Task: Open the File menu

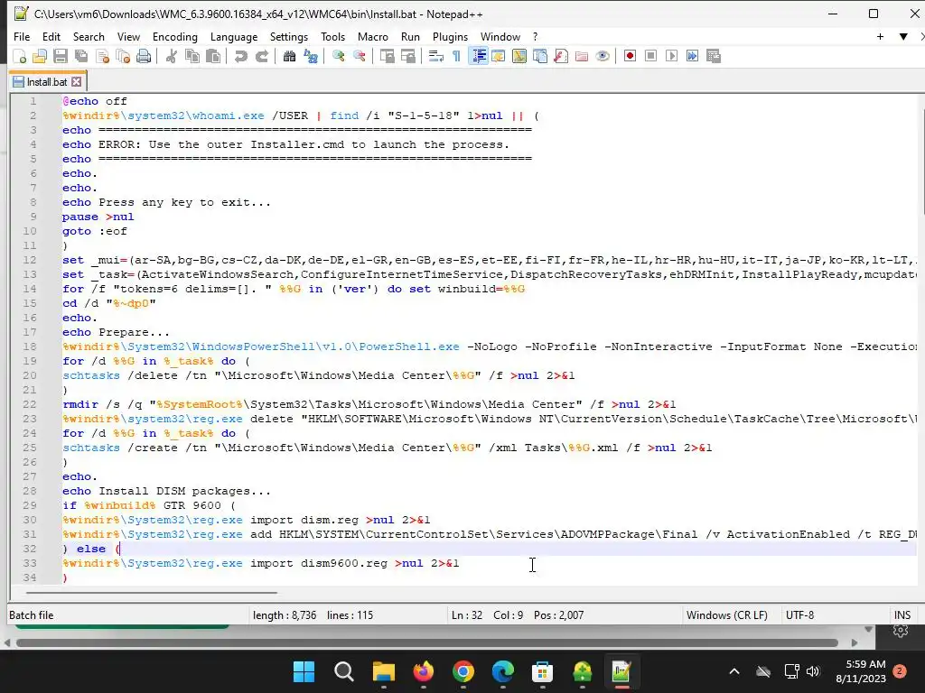Action: click(22, 36)
